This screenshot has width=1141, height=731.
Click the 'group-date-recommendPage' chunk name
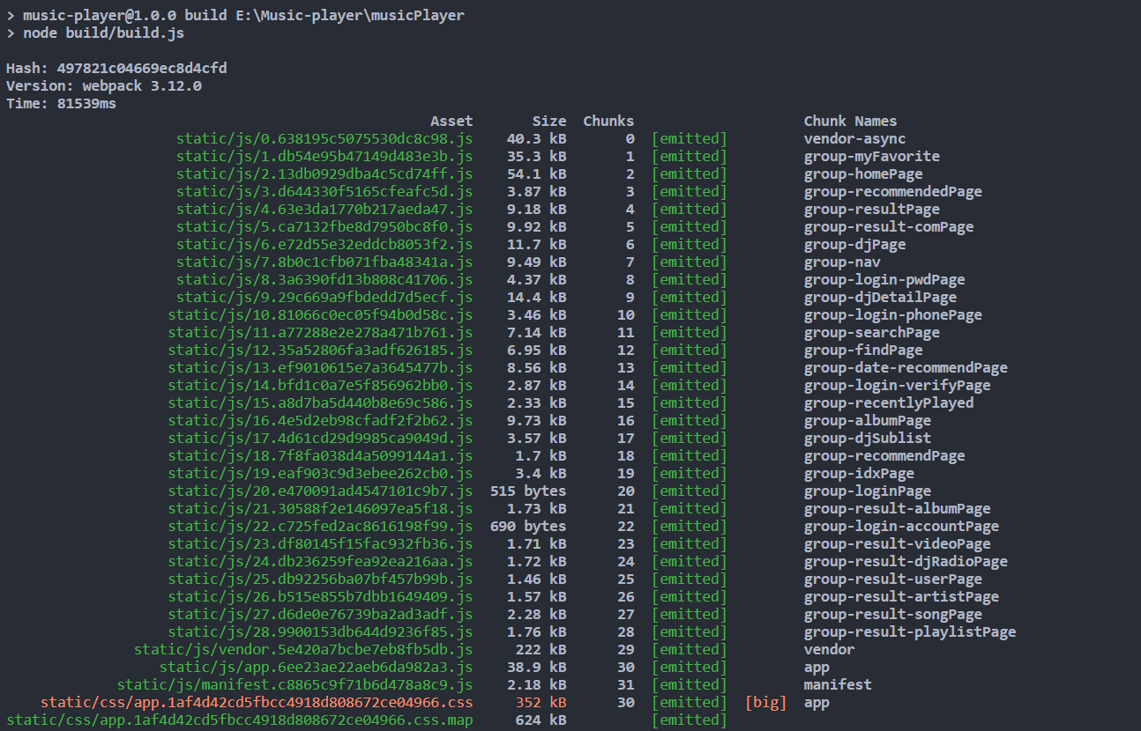click(906, 368)
